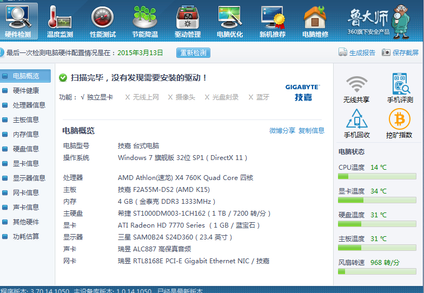This screenshot has height=293, width=424.
Task: Select 其他硬件 in the sidebar
Action: [25, 222]
